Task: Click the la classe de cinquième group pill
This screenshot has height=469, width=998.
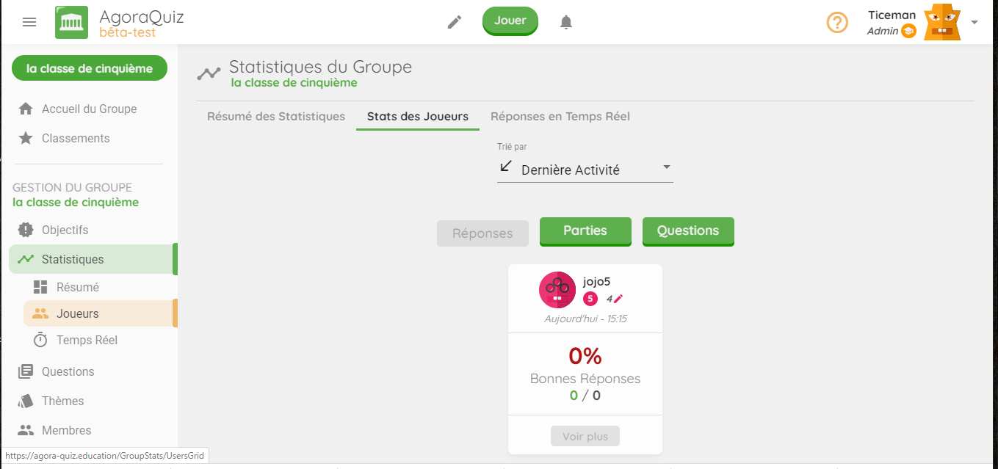Action: pyautogui.click(x=90, y=68)
